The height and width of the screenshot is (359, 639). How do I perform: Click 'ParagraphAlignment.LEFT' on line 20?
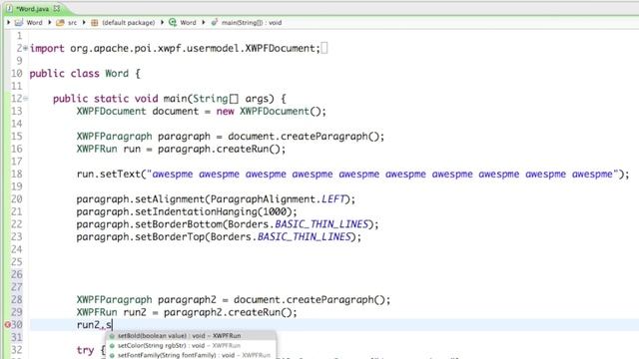[x=278, y=199]
